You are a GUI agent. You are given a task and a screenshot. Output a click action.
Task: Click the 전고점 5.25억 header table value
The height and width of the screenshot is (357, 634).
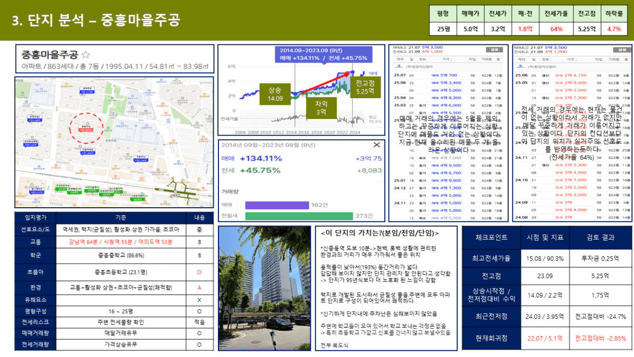click(x=586, y=29)
